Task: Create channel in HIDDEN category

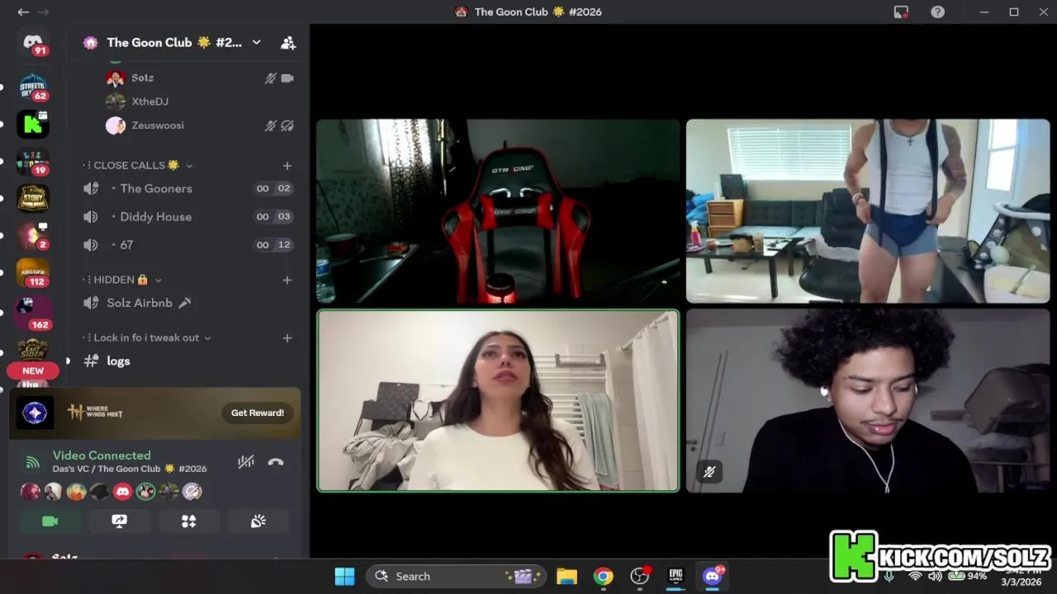Action: 287,280
